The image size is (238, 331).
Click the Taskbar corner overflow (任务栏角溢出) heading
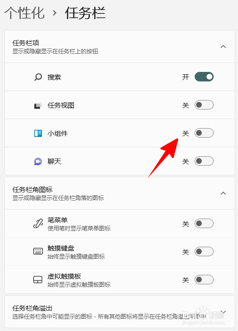(32, 308)
